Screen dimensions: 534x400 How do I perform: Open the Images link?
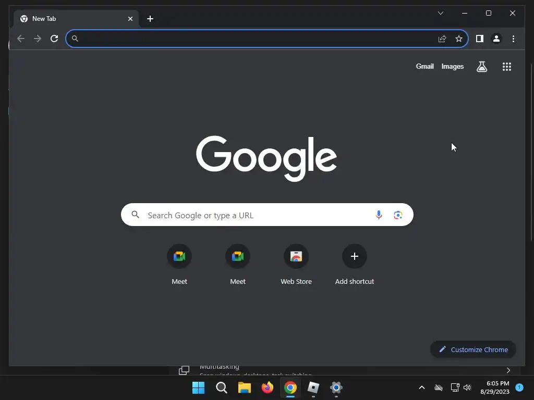452,66
